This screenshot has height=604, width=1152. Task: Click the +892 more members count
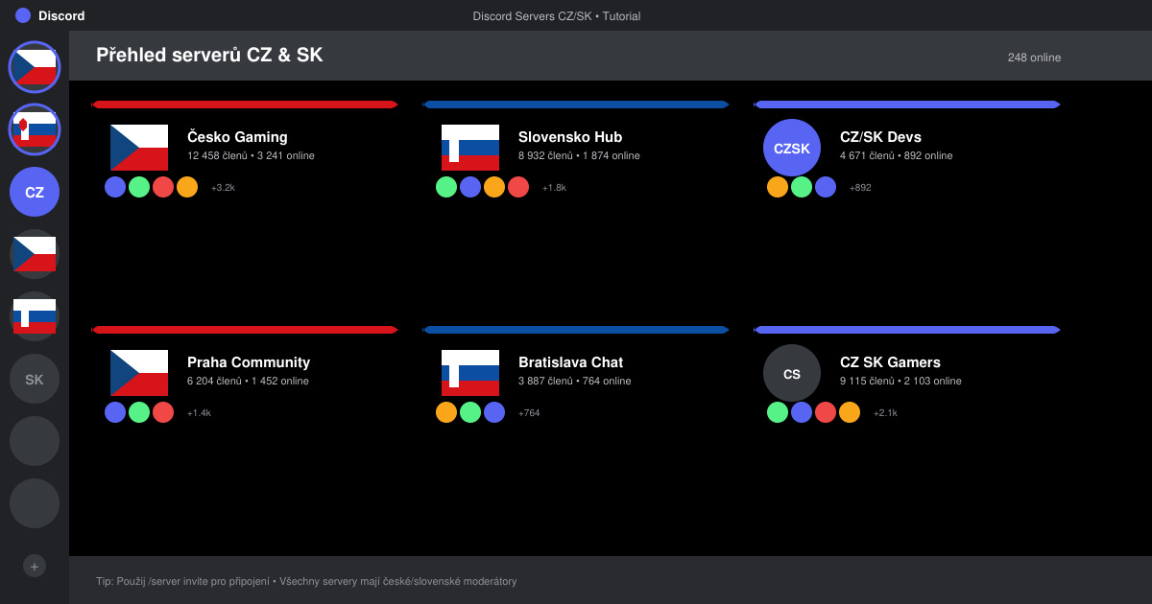(x=860, y=188)
